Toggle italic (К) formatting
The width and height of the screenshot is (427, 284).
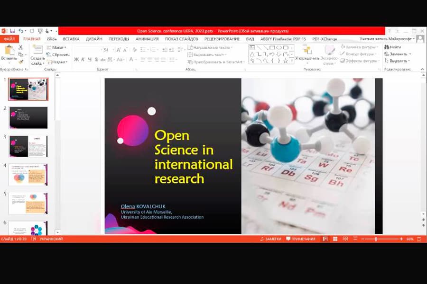[x=83, y=60]
